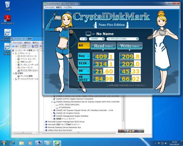
Task: Select Intel 82579V Gigabit Network Connection device
Action: click(75, 99)
